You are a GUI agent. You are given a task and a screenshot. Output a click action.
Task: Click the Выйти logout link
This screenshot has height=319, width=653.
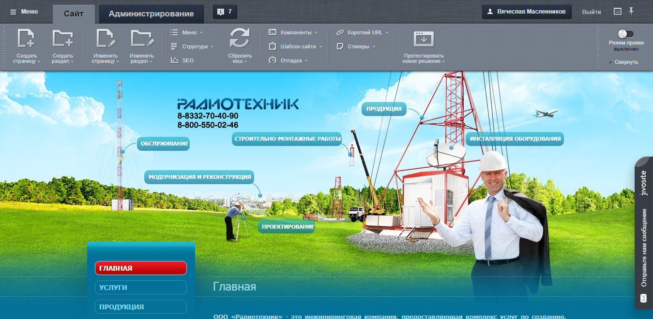[x=592, y=12]
